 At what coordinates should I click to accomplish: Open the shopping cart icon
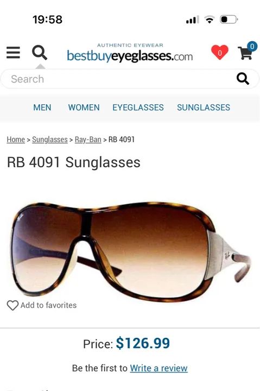coord(245,53)
